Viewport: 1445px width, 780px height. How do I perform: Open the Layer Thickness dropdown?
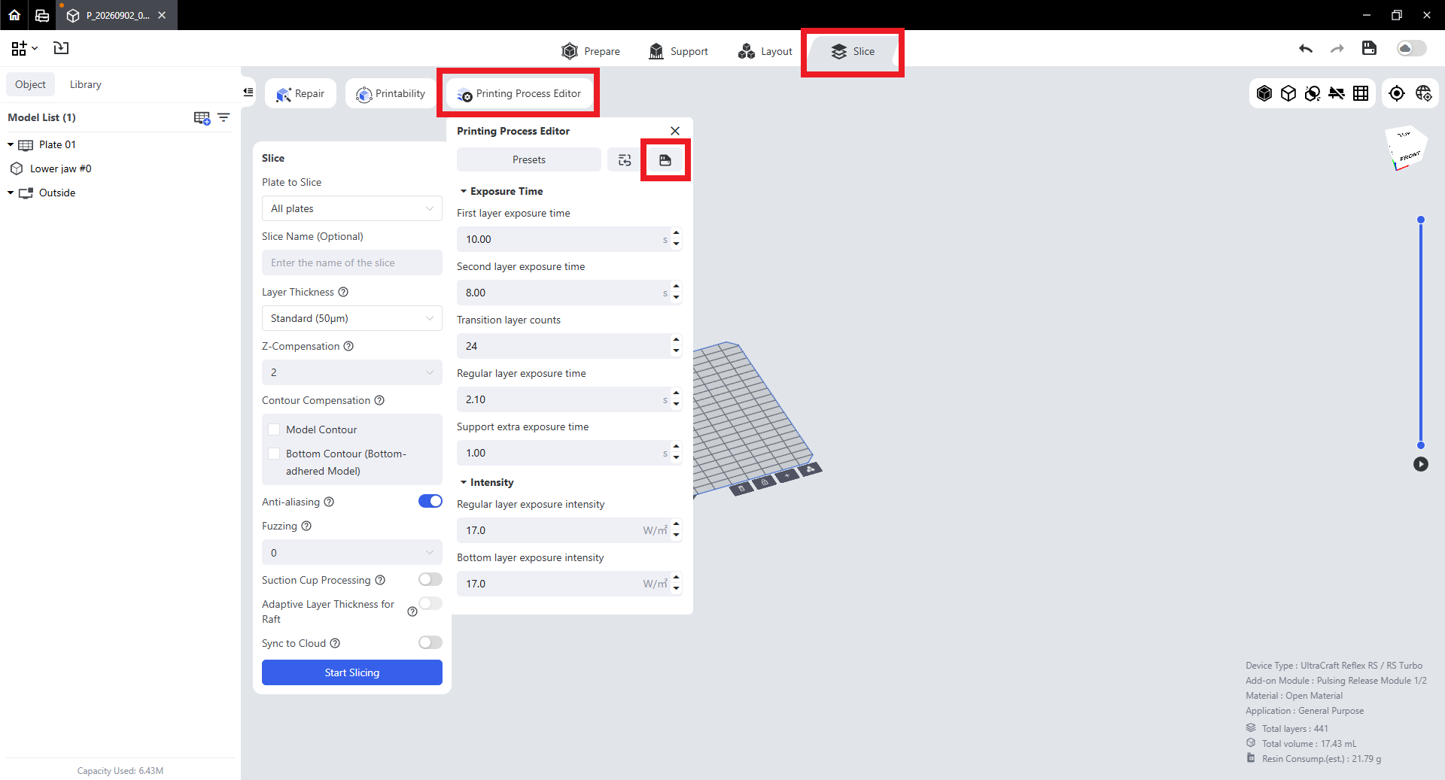pyautogui.click(x=352, y=318)
